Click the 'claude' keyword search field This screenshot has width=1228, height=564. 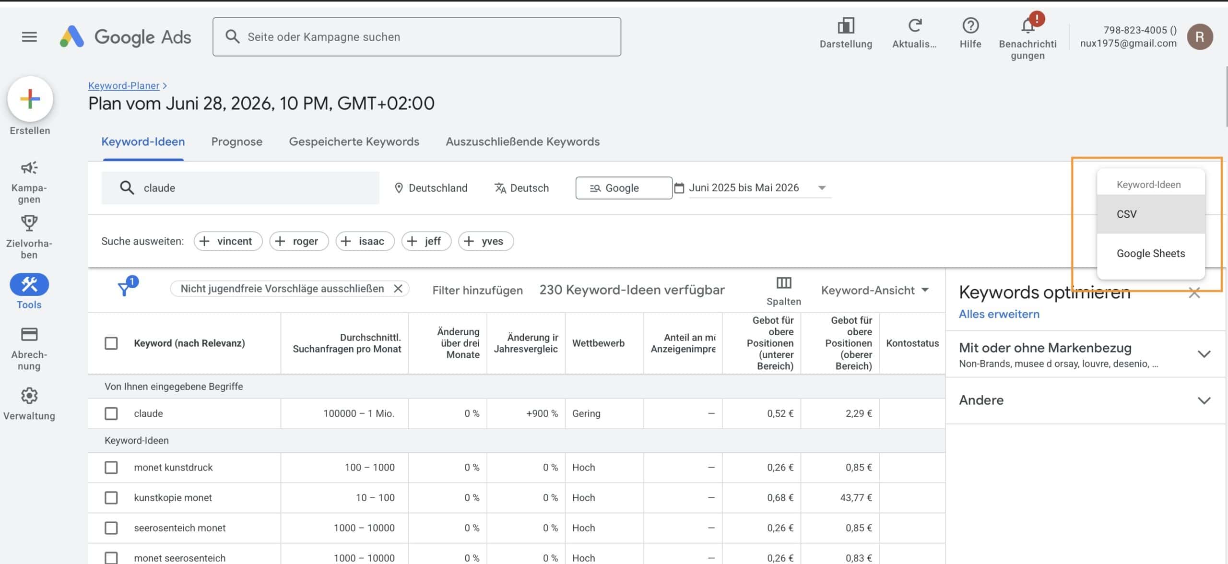(x=240, y=188)
